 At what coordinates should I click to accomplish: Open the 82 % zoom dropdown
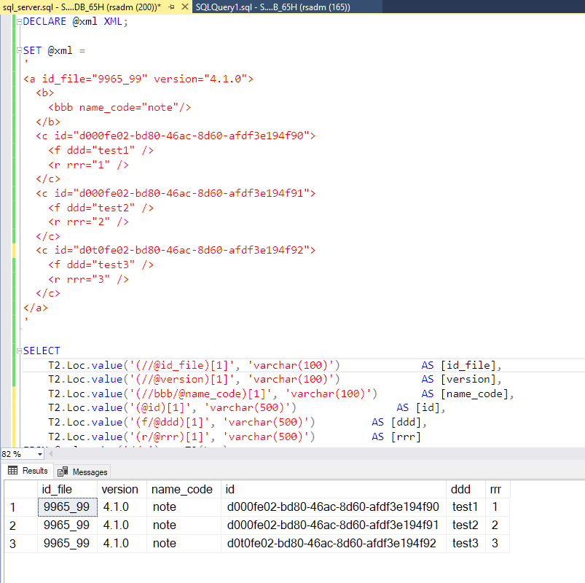click(x=39, y=454)
